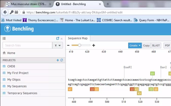The width and height of the screenshot is (171, 106).
Task: Click the Home house icon
Action: [4, 53]
